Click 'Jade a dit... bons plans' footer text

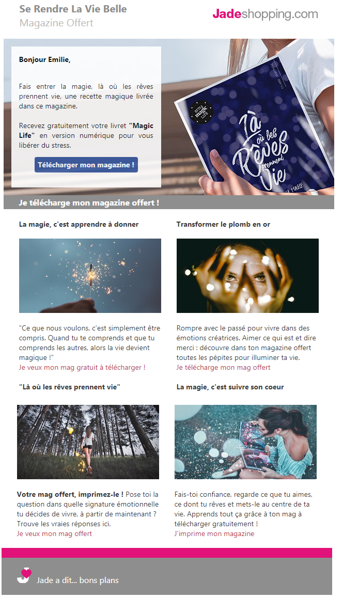point(78,580)
